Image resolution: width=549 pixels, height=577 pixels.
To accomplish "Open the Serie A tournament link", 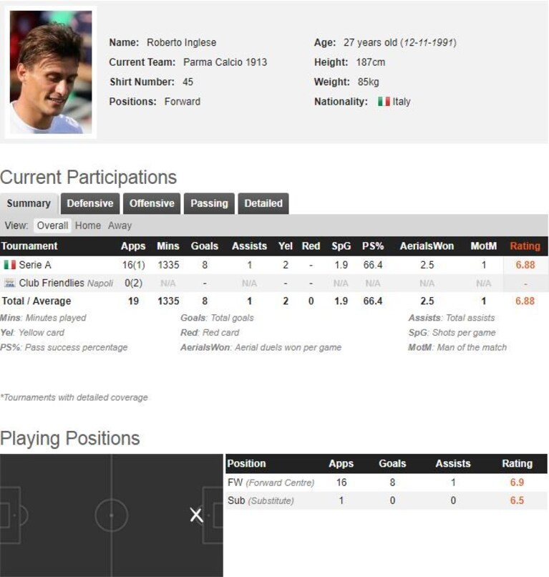I will (35, 265).
